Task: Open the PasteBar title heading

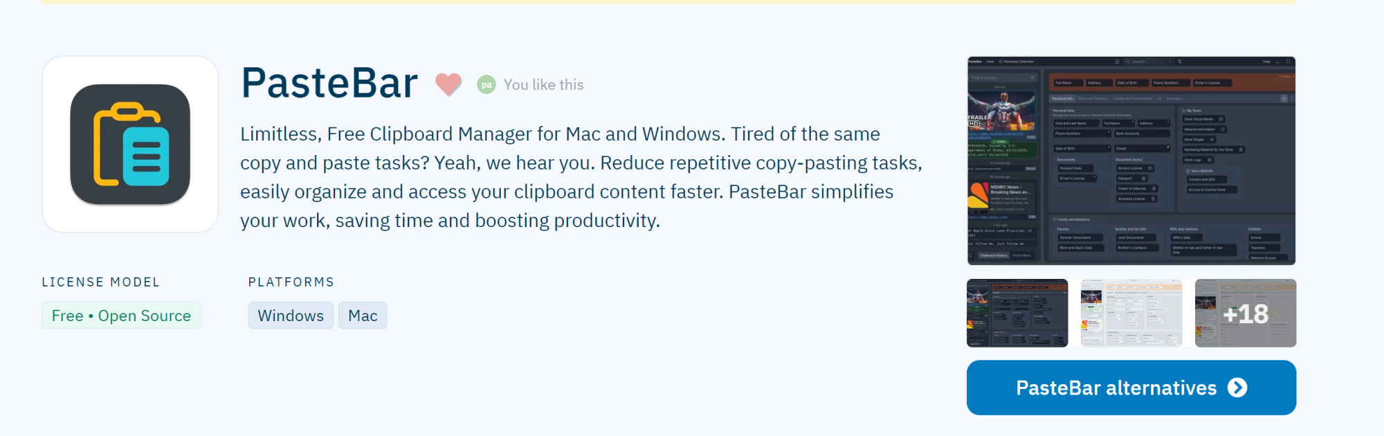Action: pos(329,83)
